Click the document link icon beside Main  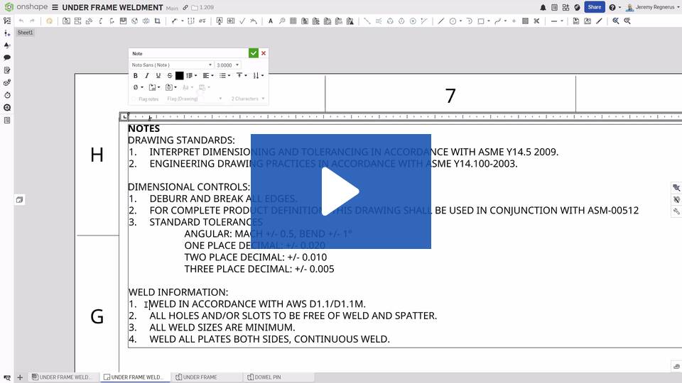pyautogui.click(x=185, y=7)
